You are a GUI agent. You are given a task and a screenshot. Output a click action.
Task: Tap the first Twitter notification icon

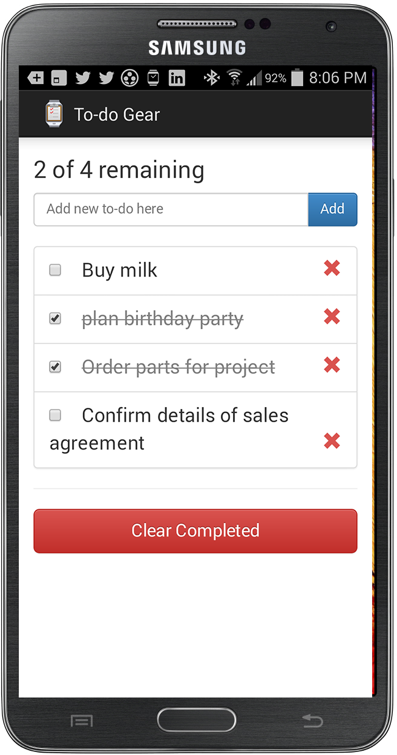click(x=83, y=78)
